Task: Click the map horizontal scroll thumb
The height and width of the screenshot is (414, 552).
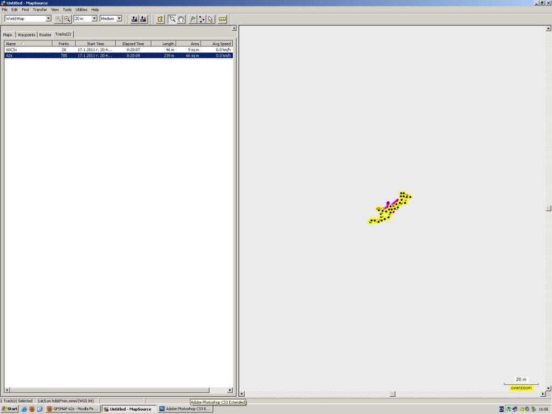Action: (x=392, y=394)
